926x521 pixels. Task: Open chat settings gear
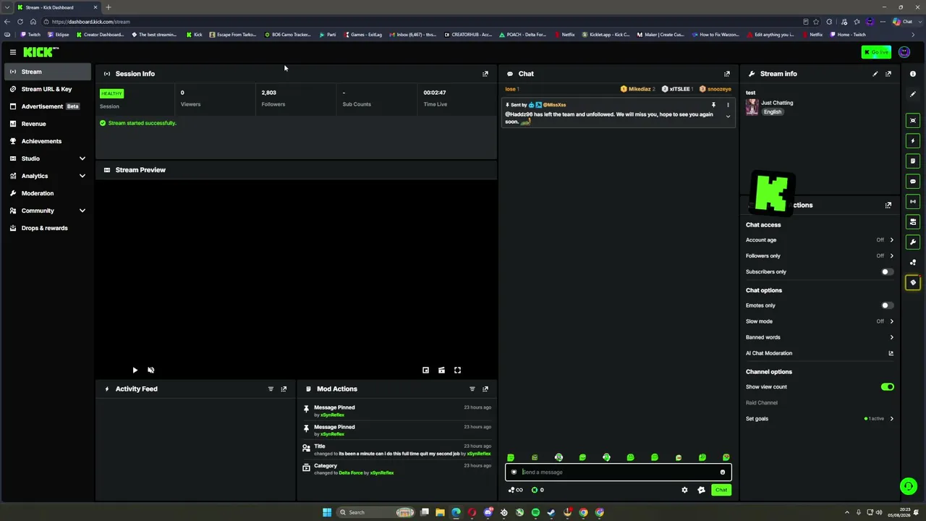tap(684, 490)
